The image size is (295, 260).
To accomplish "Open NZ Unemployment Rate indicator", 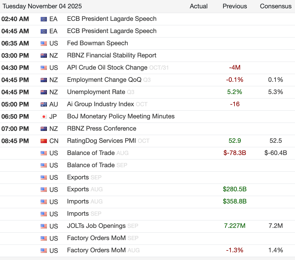I will [96, 92].
